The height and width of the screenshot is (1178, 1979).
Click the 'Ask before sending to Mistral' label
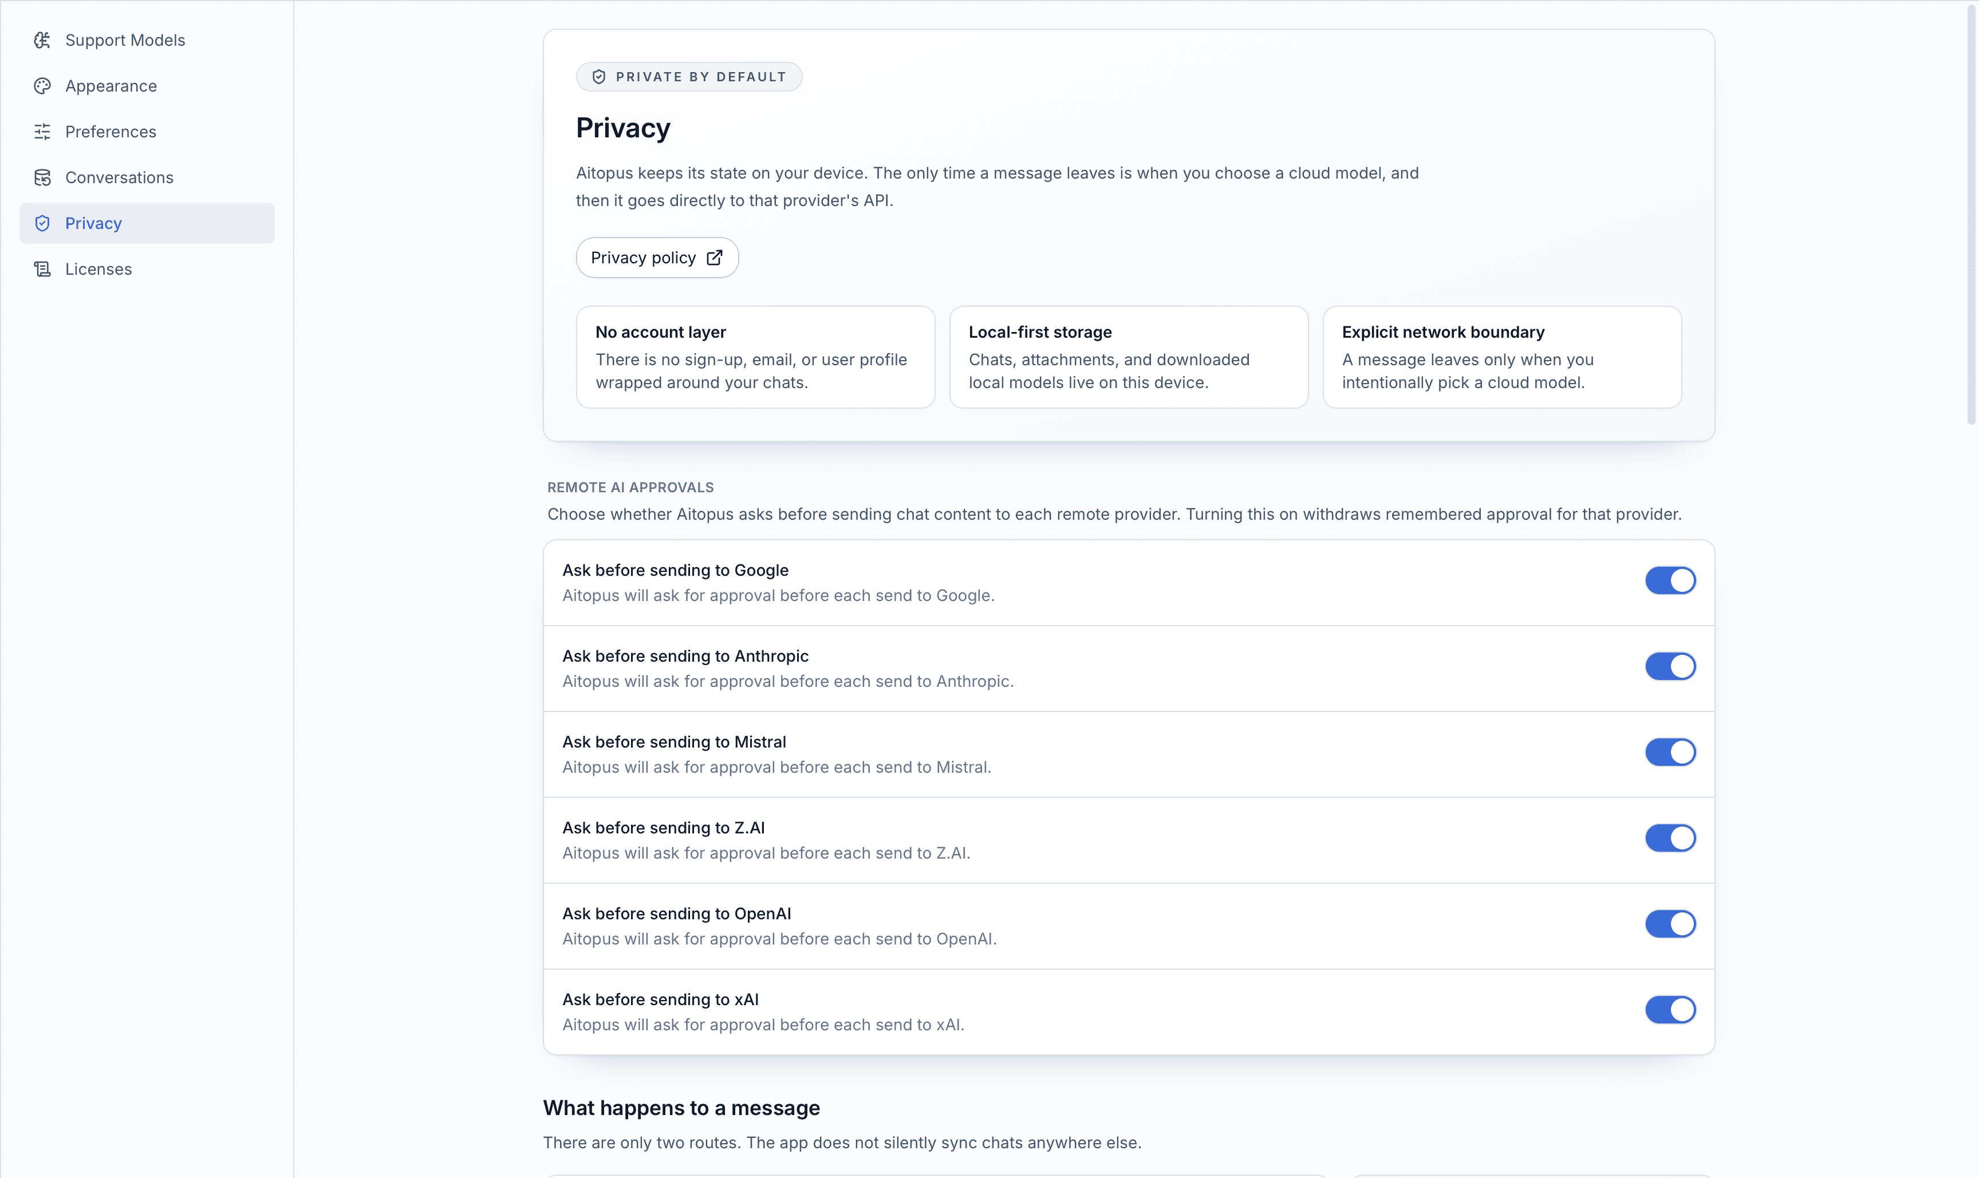pyautogui.click(x=674, y=742)
